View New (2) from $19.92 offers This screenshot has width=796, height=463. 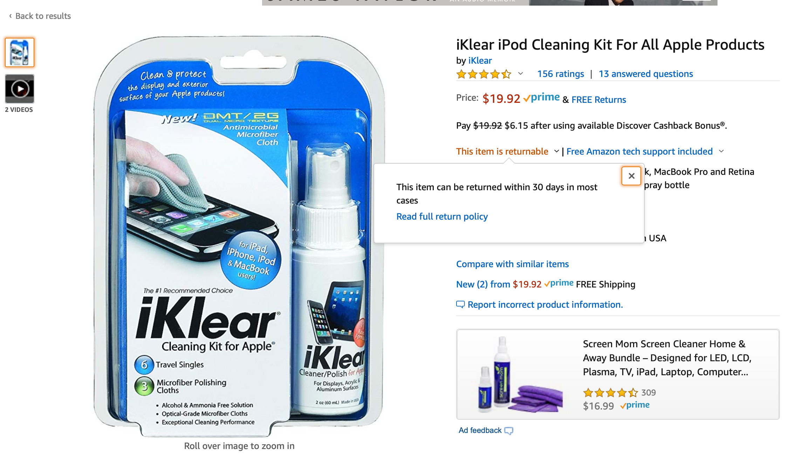[x=499, y=284]
